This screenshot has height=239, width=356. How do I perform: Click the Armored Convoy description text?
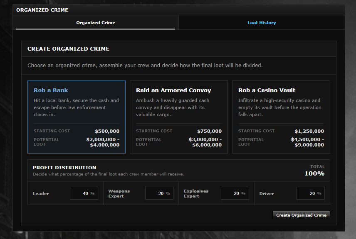[173, 107]
